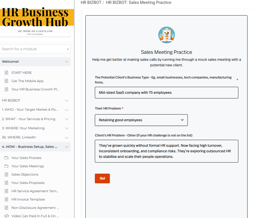This screenshot has height=218, width=262.
Task: Click the Sales Objections document icon
Action: point(6,174)
